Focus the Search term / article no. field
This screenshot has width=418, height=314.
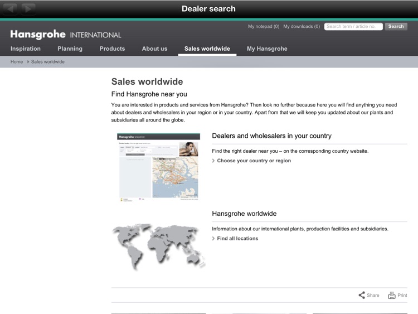353,26
